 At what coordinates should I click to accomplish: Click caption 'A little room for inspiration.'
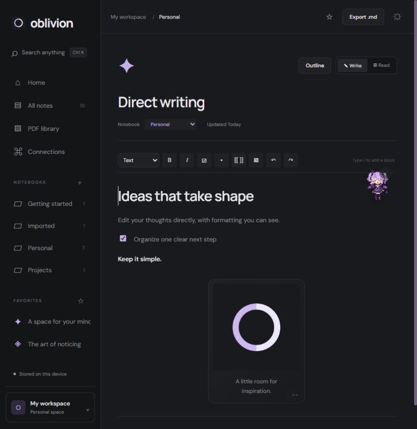tap(256, 386)
